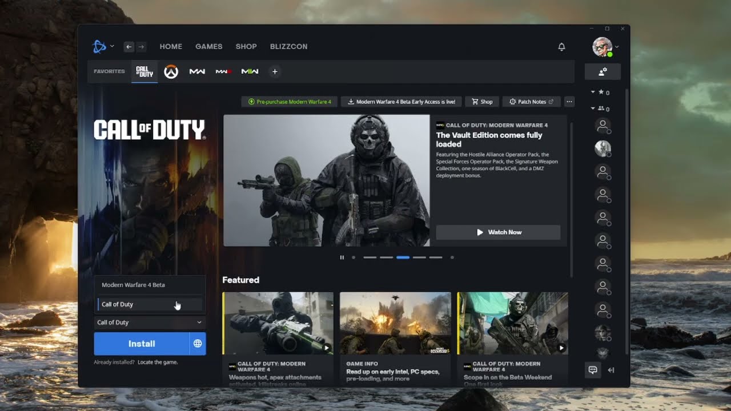
Task: Play the Scope in on Beta Weekend thumbnail
Action: (x=513, y=323)
